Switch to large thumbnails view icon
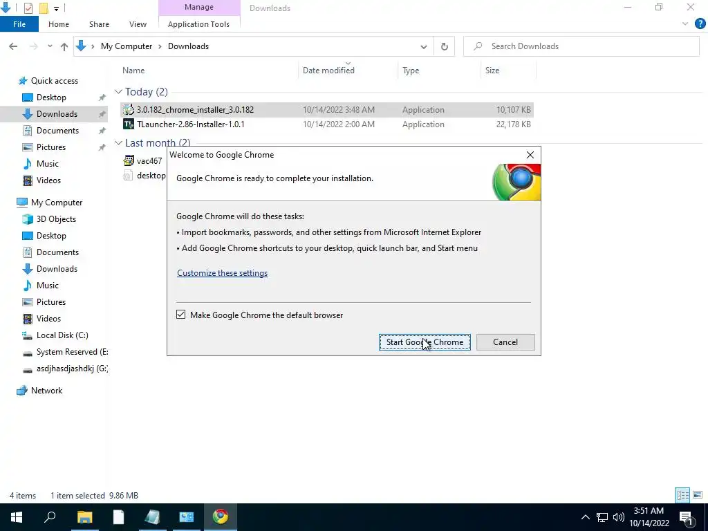 pos(698,495)
